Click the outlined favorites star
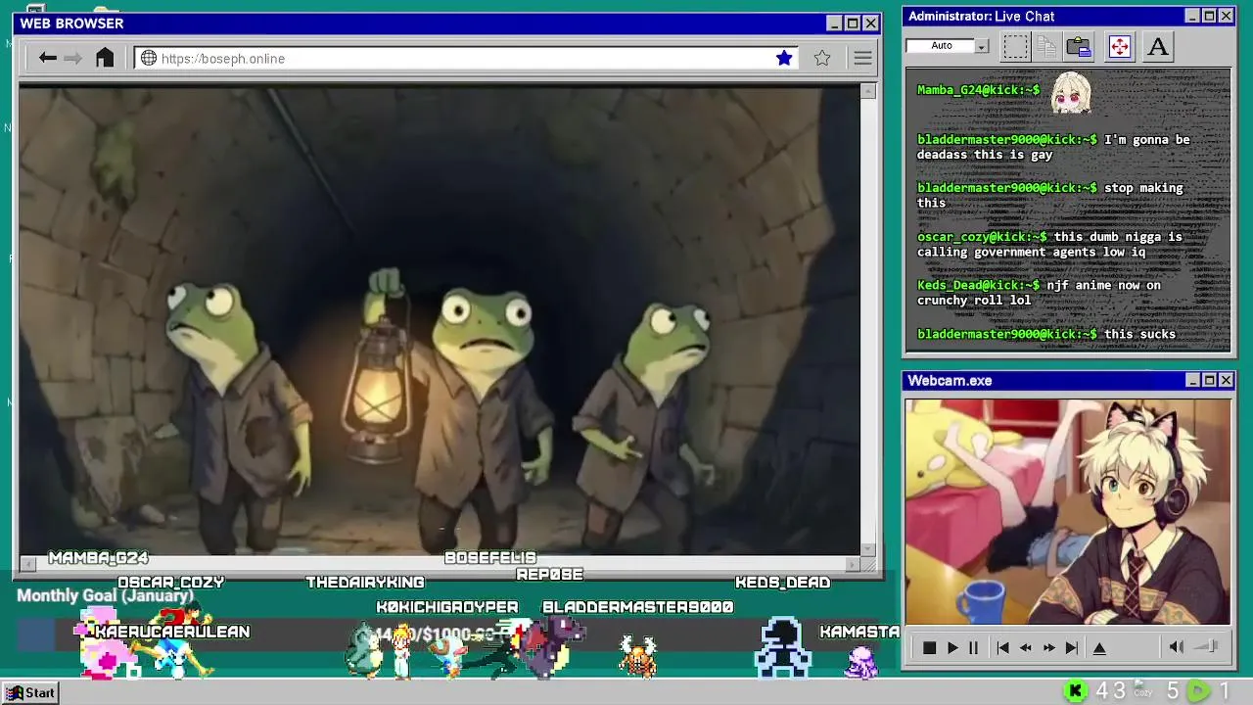This screenshot has height=705, width=1253. [822, 58]
